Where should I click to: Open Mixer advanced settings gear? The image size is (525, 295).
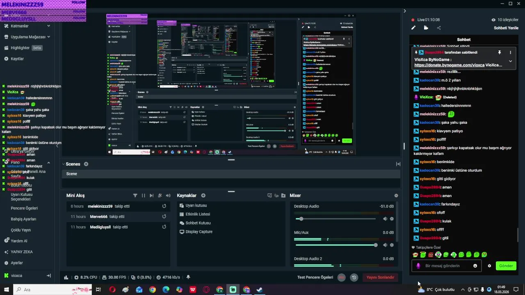[396, 195]
